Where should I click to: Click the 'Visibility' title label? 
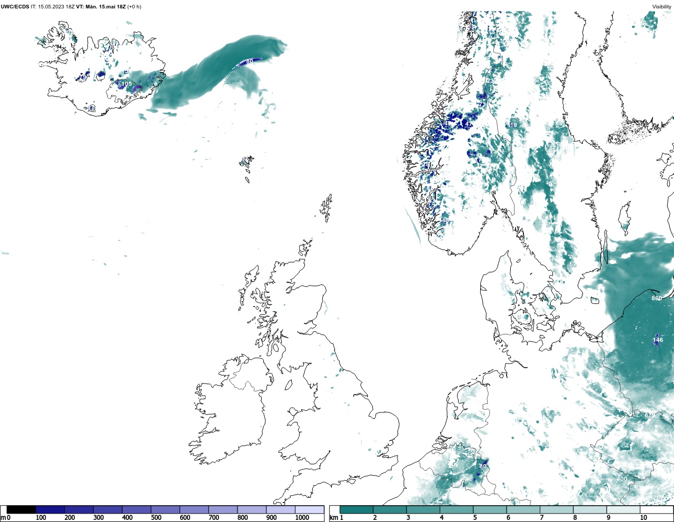[662, 7]
